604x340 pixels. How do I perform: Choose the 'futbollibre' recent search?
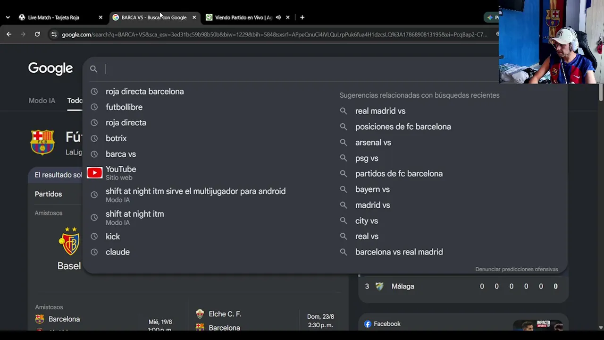[124, 107]
